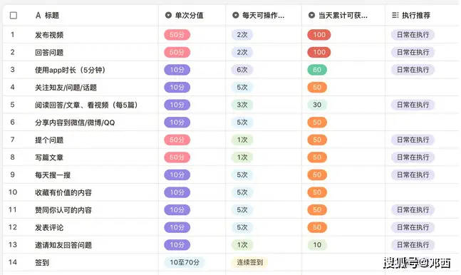
Task: Click the 3次 tag in 阅读回答 row
Action: pyautogui.click(x=242, y=105)
